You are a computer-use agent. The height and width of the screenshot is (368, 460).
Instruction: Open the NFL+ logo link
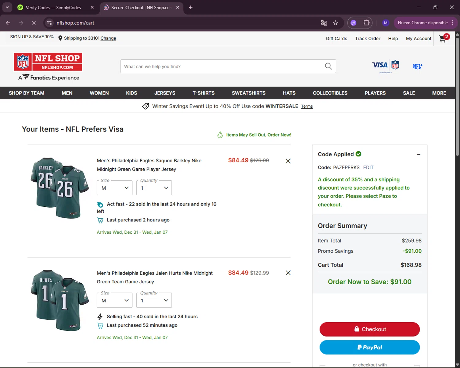(417, 66)
